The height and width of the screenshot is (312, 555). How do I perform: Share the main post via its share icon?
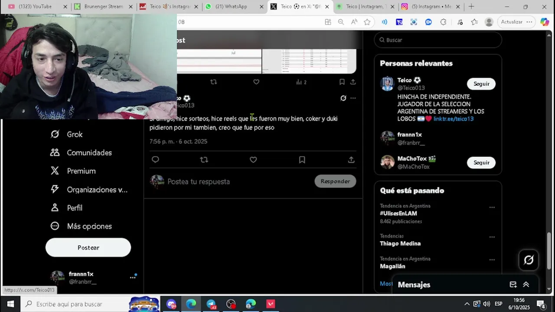click(351, 159)
